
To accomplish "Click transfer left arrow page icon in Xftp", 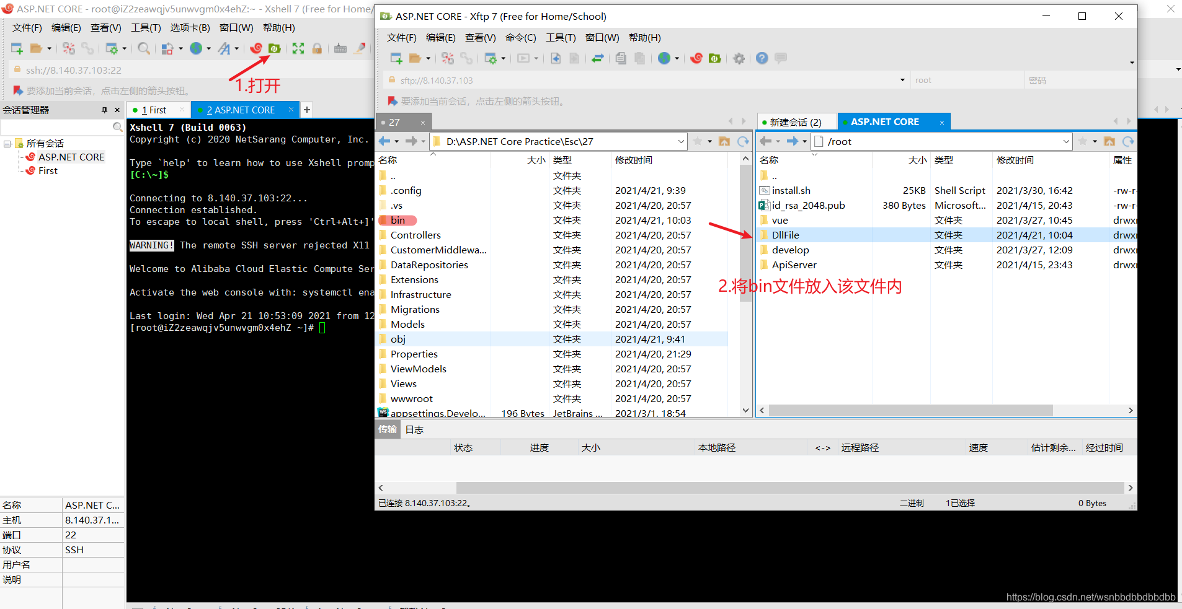I will tap(556, 58).
